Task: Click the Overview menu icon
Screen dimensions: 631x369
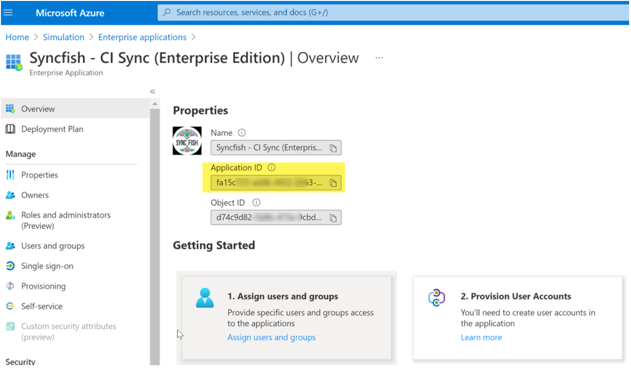Action: [x=10, y=109]
